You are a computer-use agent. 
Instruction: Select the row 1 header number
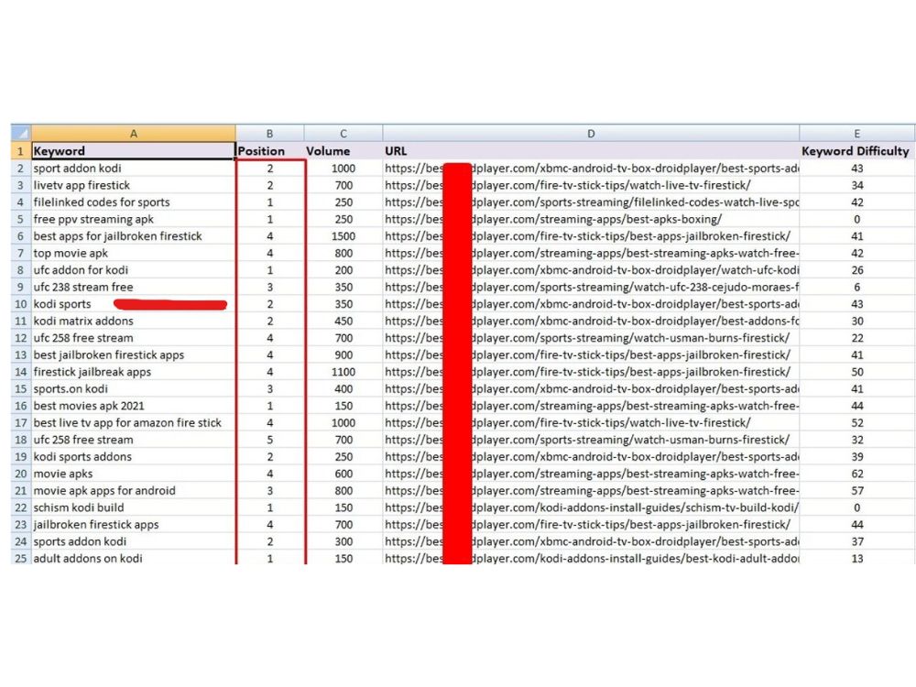pos(21,151)
